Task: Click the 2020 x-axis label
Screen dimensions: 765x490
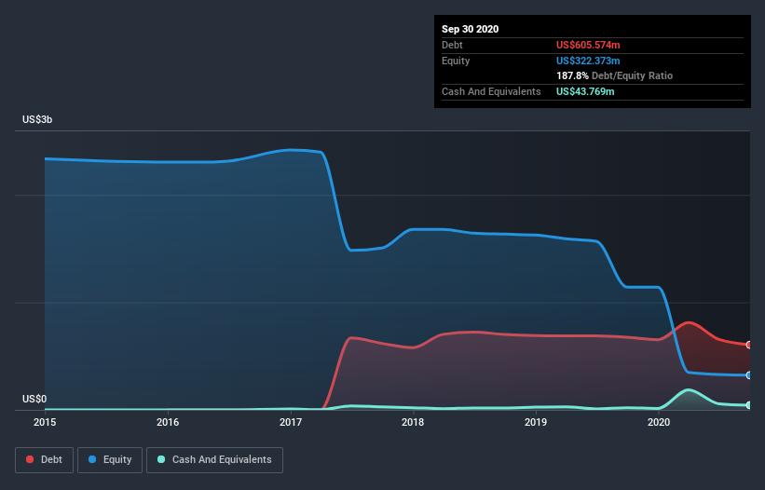Action: tap(659, 422)
